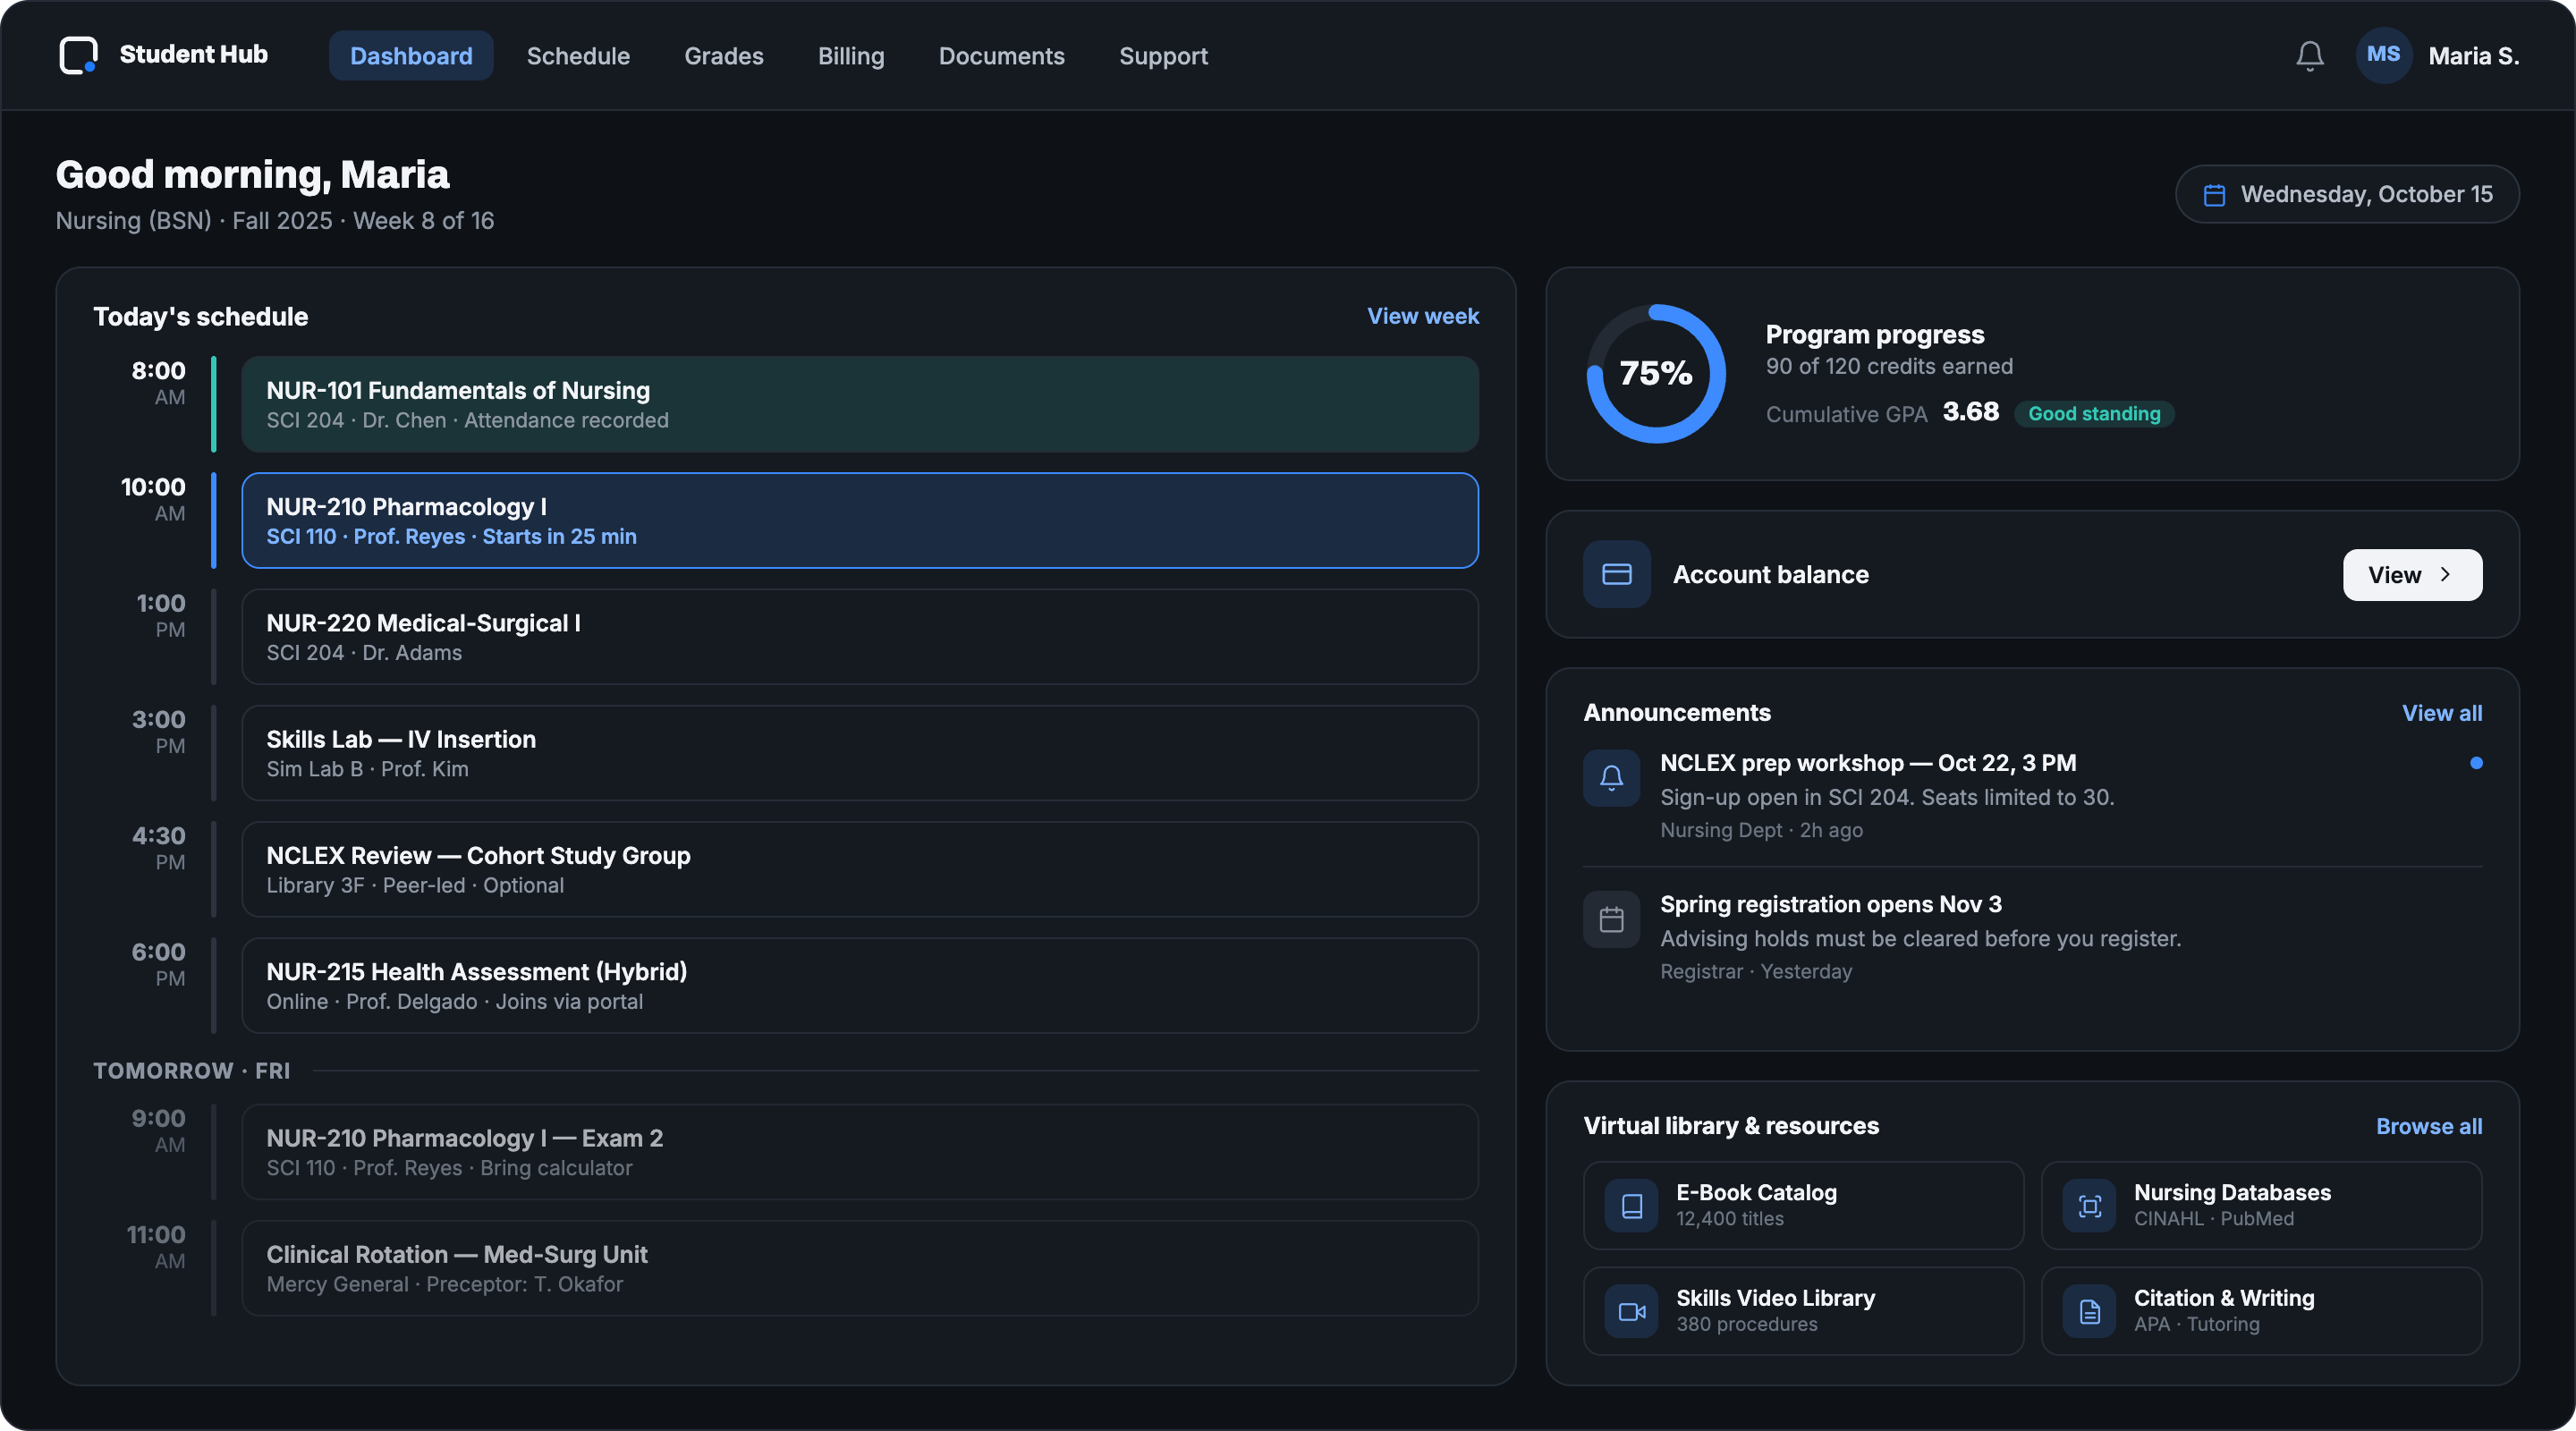Click the NCLEX announcement bell icon
The height and width of the screenshot is (1431, 2576).
(1611, 778)
